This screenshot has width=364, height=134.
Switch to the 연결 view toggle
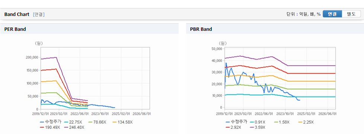(332, 14)
